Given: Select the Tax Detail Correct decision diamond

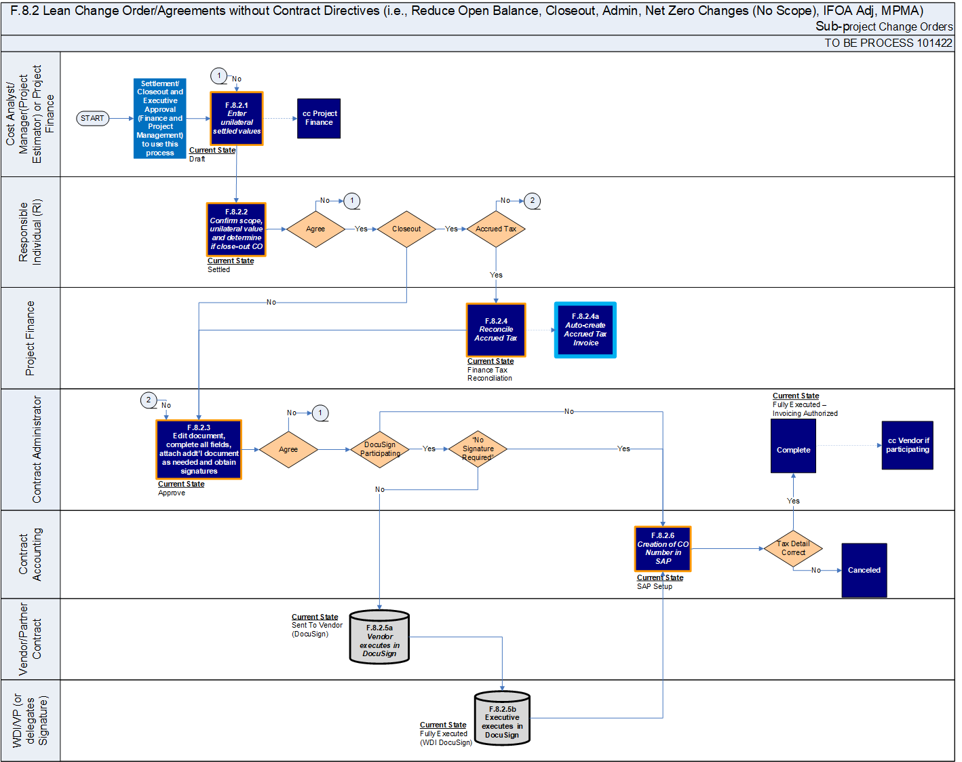Looking at the screenshot, I should pyautogui.click(x=793, y=548).
